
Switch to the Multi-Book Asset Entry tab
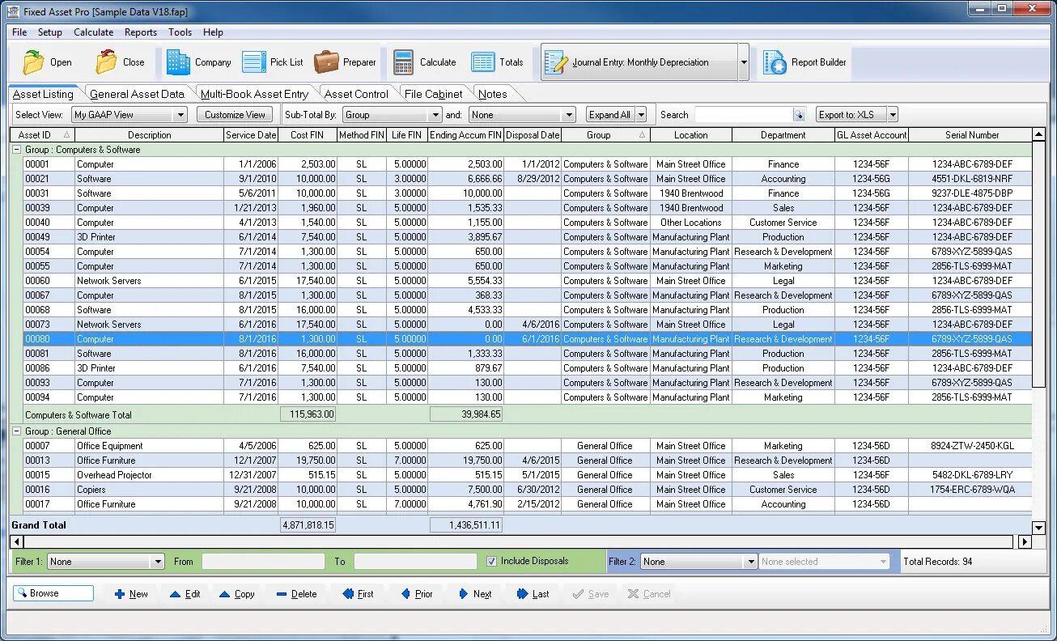(x=254, y=94)
